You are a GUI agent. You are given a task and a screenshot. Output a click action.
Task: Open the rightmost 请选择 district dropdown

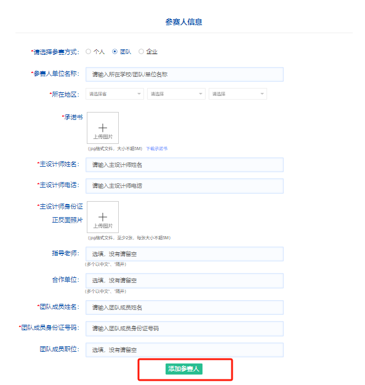238,94
